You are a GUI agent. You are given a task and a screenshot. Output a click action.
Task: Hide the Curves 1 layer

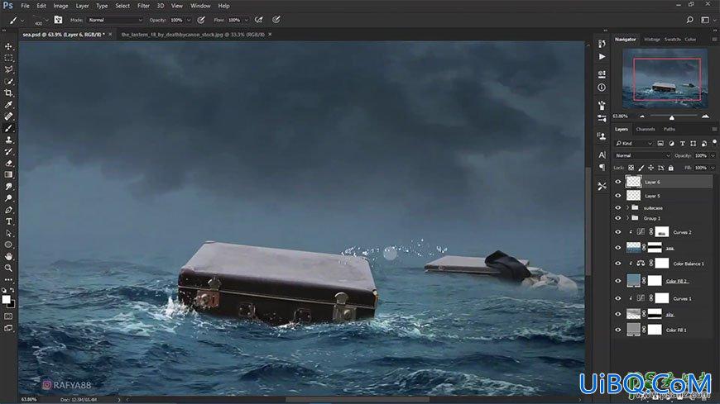(617, 298)
